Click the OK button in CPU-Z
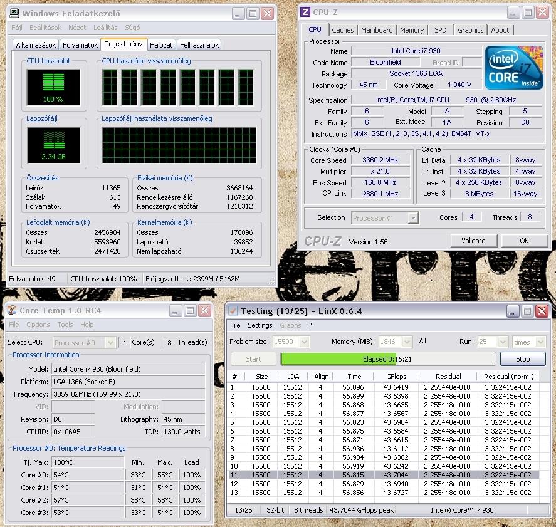Screen dimensions: 556x527 pyautogui.click(x=524, y=241)
